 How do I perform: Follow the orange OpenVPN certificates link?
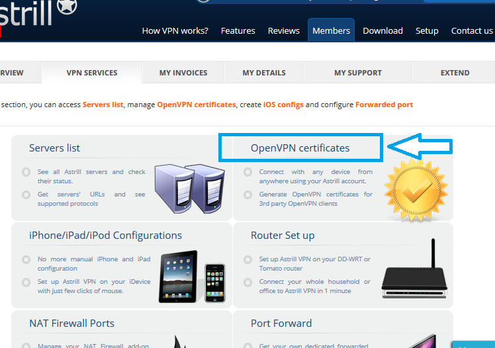[197, 105]
